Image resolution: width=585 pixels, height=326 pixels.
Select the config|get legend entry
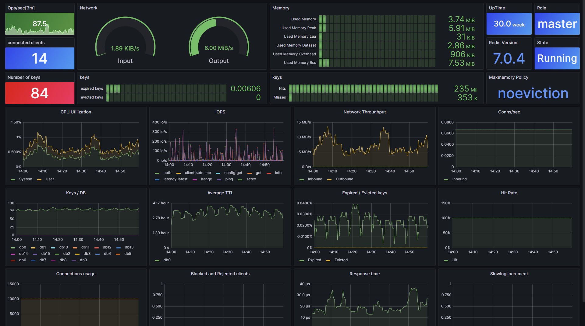click(x=233, y=173)
